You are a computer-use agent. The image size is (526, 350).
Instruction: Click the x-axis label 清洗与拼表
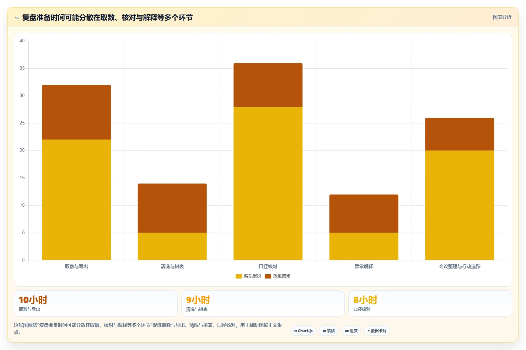[x=172, y=266]
